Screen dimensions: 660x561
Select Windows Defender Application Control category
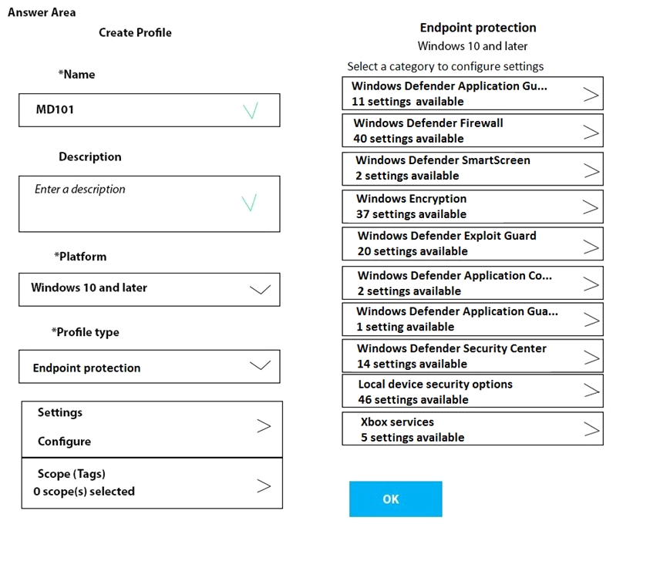pyautogui.click(x=473, y=283)
